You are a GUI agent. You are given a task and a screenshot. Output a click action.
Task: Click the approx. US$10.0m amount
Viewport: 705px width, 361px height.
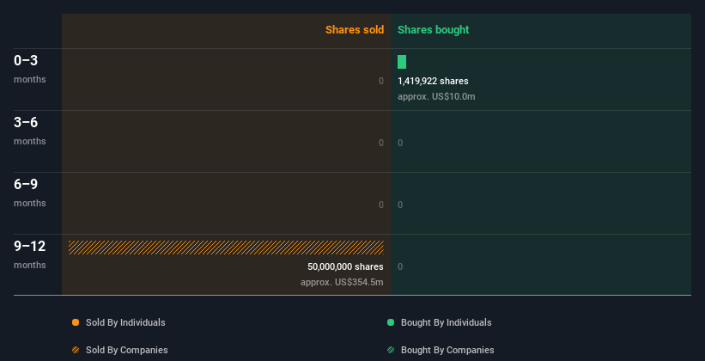(436, 97)
